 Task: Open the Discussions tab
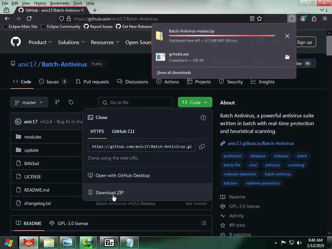(133, 82)
